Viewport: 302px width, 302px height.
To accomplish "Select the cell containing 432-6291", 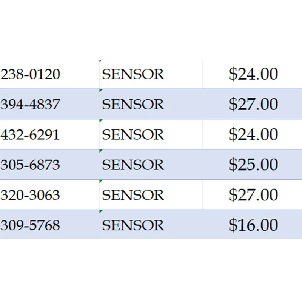I will (50, 134).
